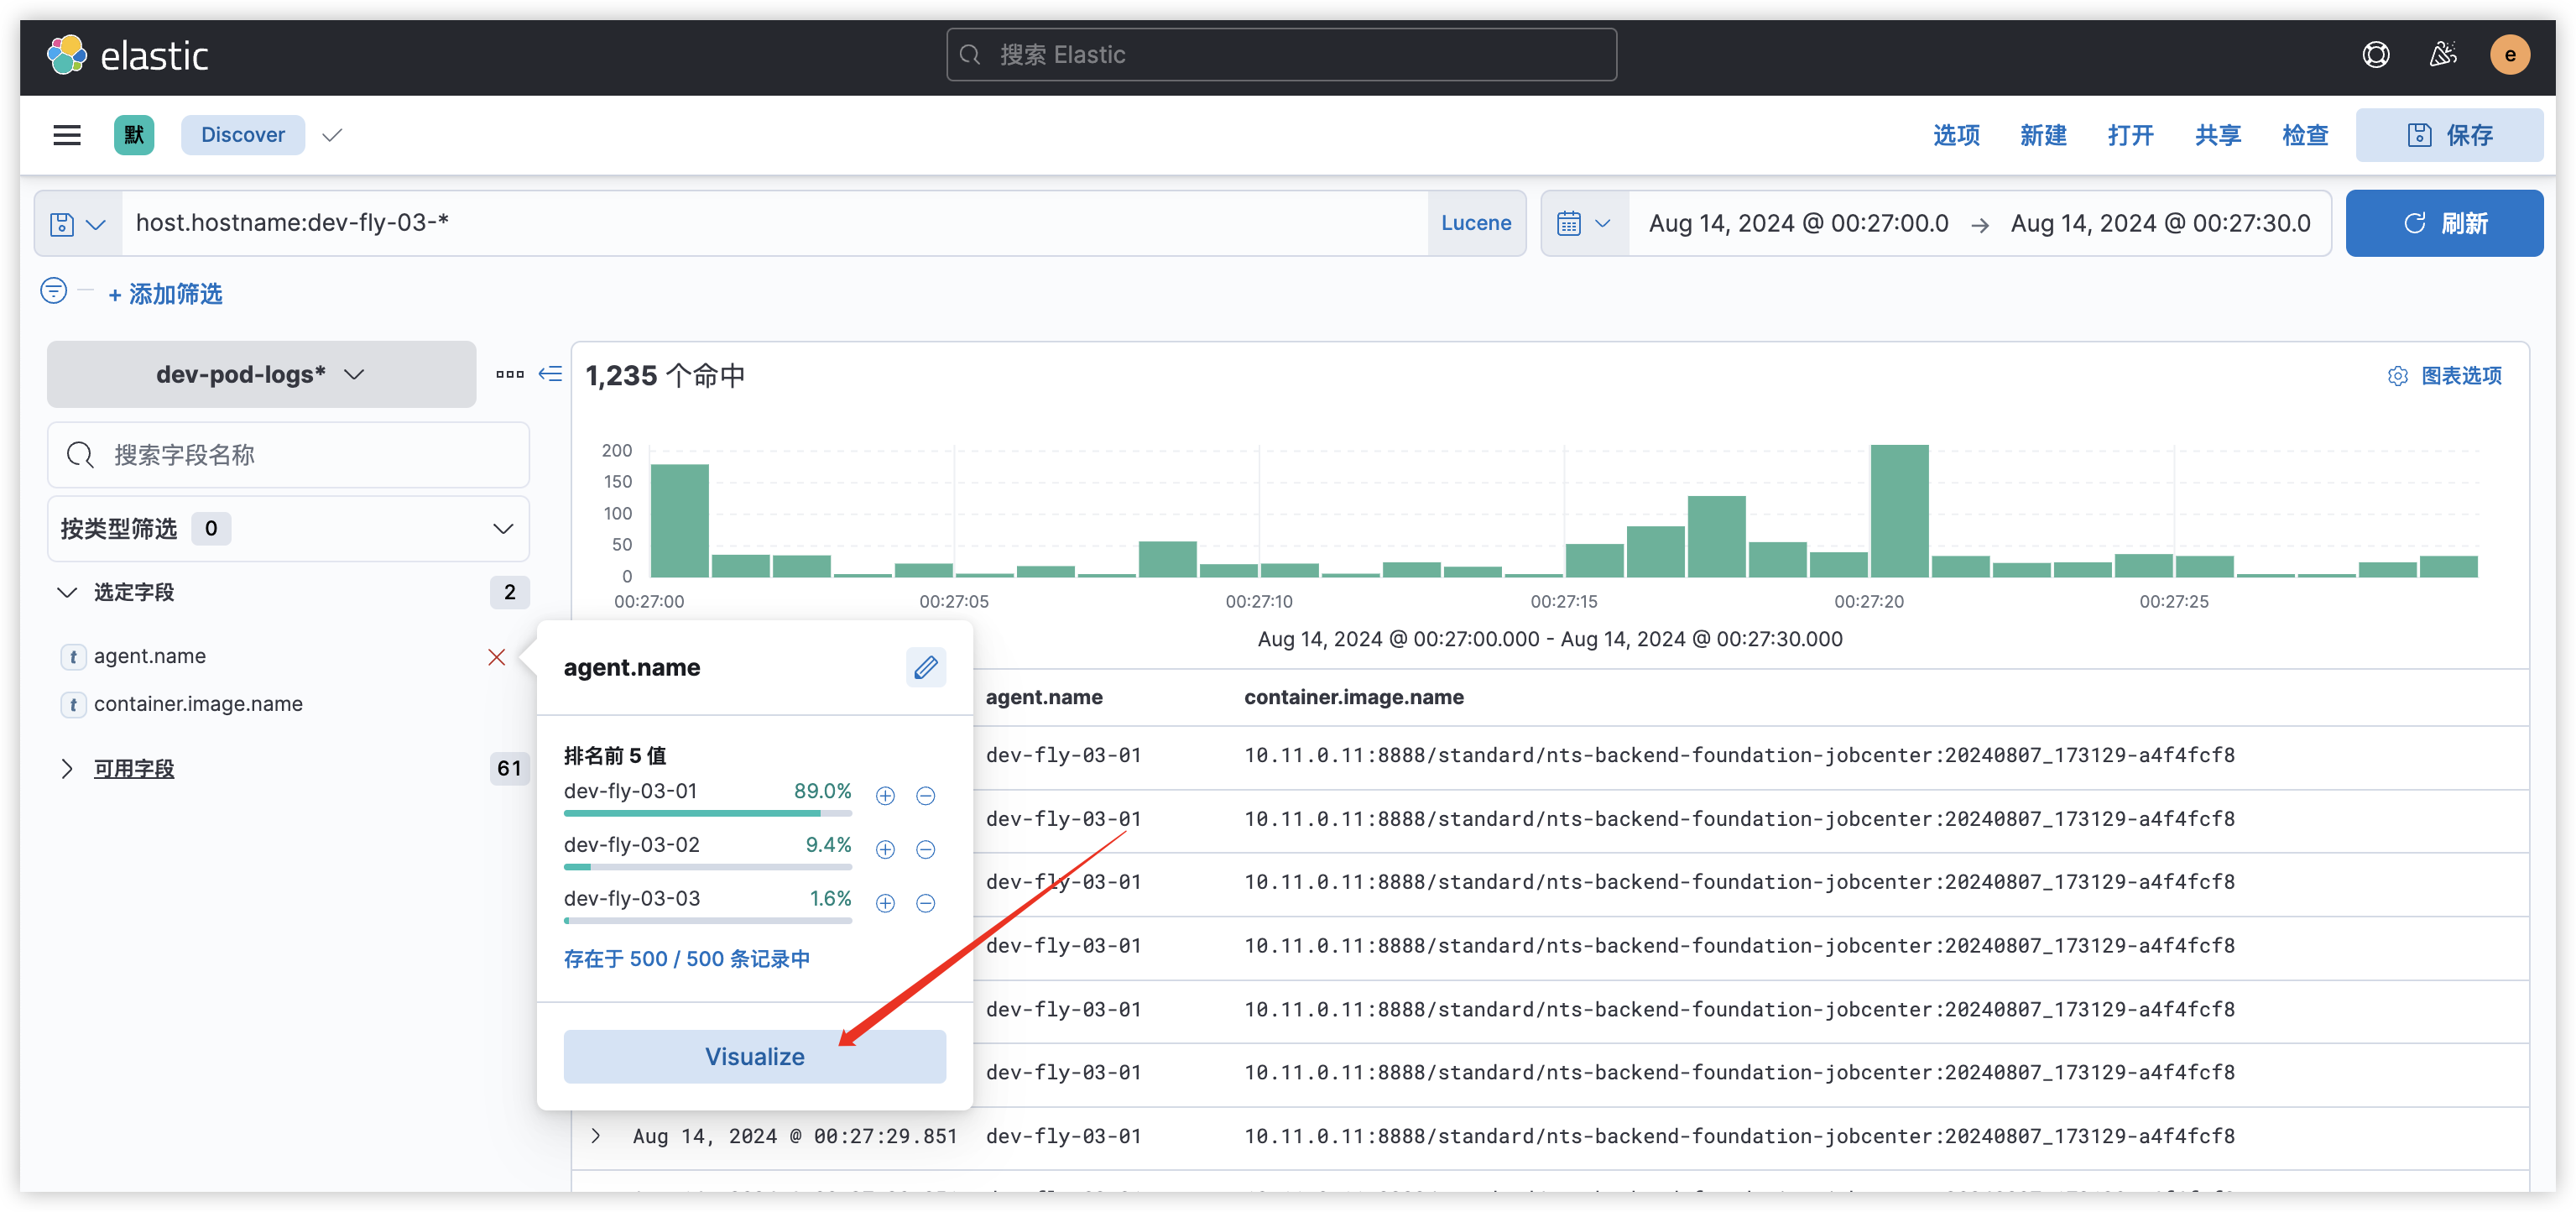Filter out dev-fly-03-02 with minus icon
This screenshot has width=2576, height=1212.
click(x=926, y=850)
